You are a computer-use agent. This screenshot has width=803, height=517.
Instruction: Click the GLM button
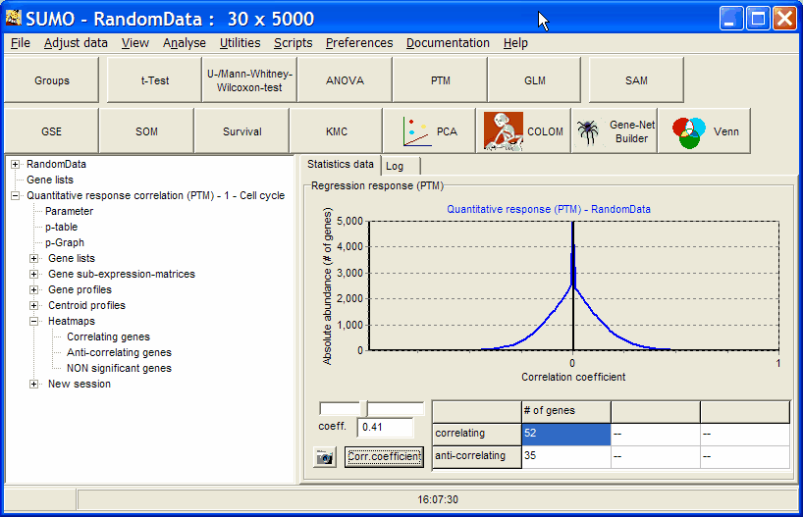tap(535, 80)
